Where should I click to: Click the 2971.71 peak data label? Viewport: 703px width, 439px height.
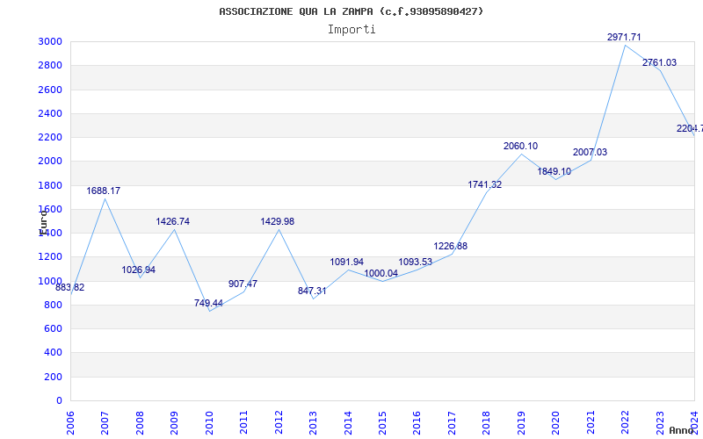pos(624,37)
